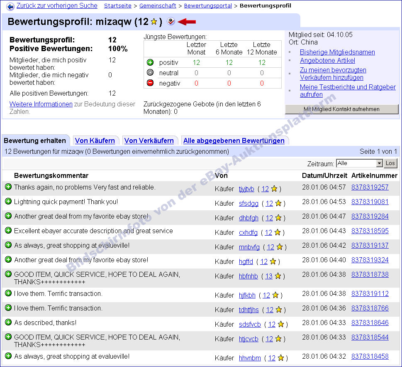402x367 pixels.
Task: Click the star icon next to buyer cxhdfg
Action: pos(278,232)
